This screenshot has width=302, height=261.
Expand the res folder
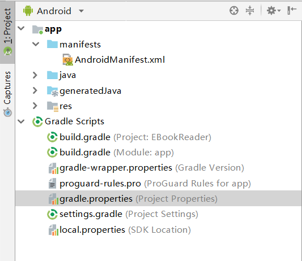[35, 106]
